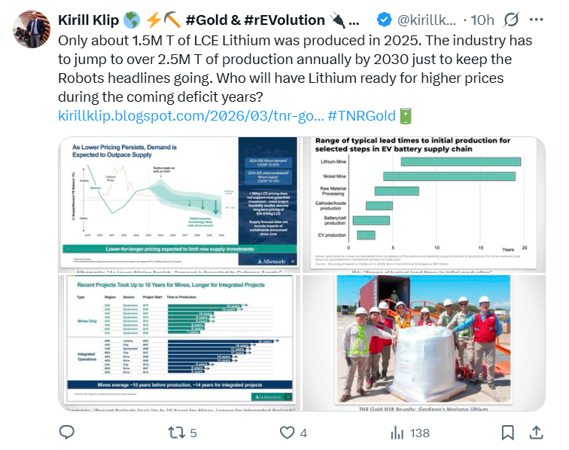This screenshot has width=569, height=450.
Task: Click the blue verified checkmark badge
Action: pyautogui.click(x=382, y=19)
